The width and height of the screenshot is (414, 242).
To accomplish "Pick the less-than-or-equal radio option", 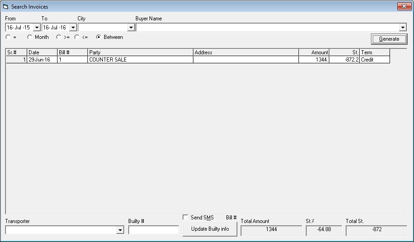I will pos(77,37).
